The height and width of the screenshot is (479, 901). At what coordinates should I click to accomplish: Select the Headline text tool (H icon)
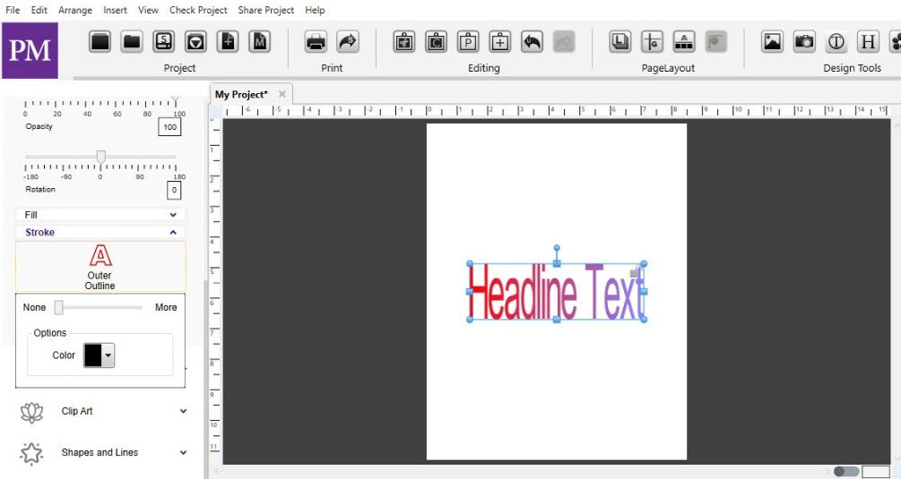(x=868, y=42)
